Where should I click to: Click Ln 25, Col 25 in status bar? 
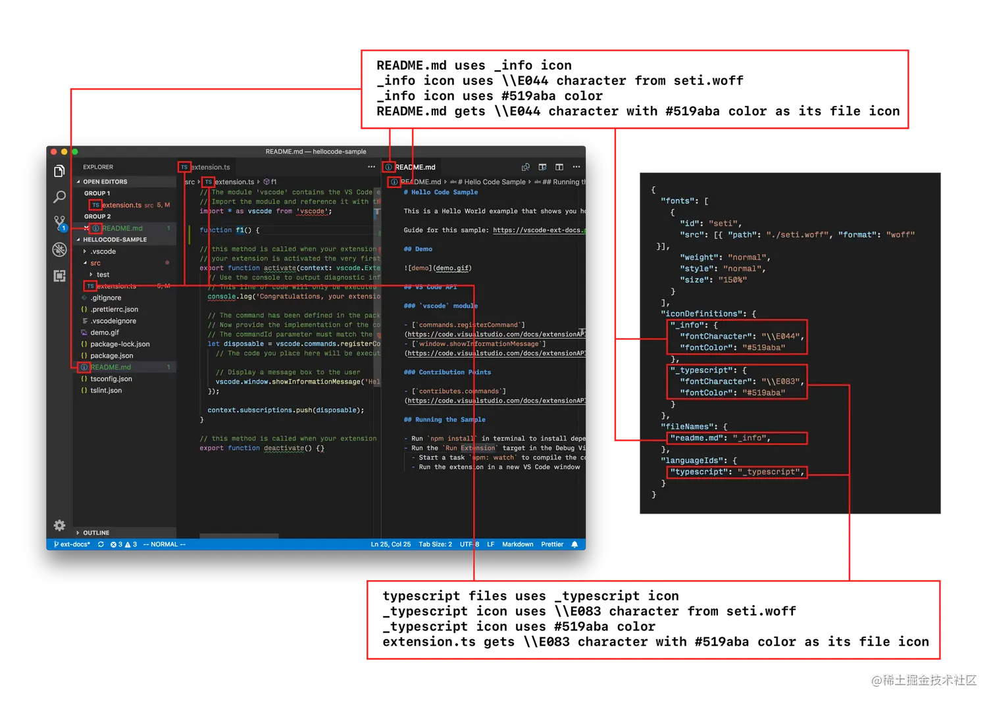click(x=390, y=545)
